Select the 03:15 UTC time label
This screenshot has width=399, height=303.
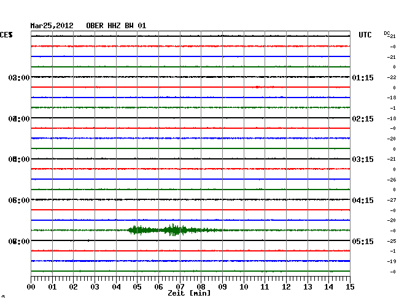click(x=363, y=159)
